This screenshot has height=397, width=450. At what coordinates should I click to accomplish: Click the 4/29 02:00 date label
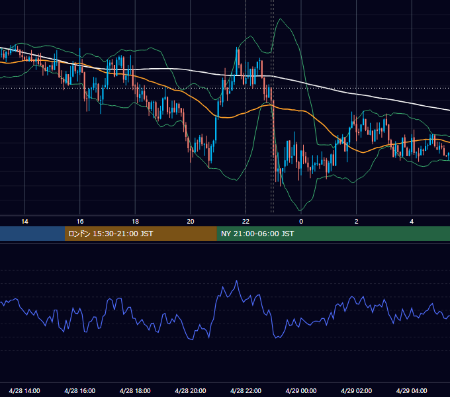(x=356, y=390)
